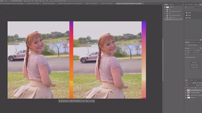Click the type layer filter icon
Viewport: 202px width, 113px height.
click(x=198, y=83)
